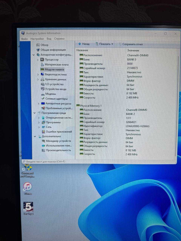Click the Модули памяти icon

tap(42, 69)
